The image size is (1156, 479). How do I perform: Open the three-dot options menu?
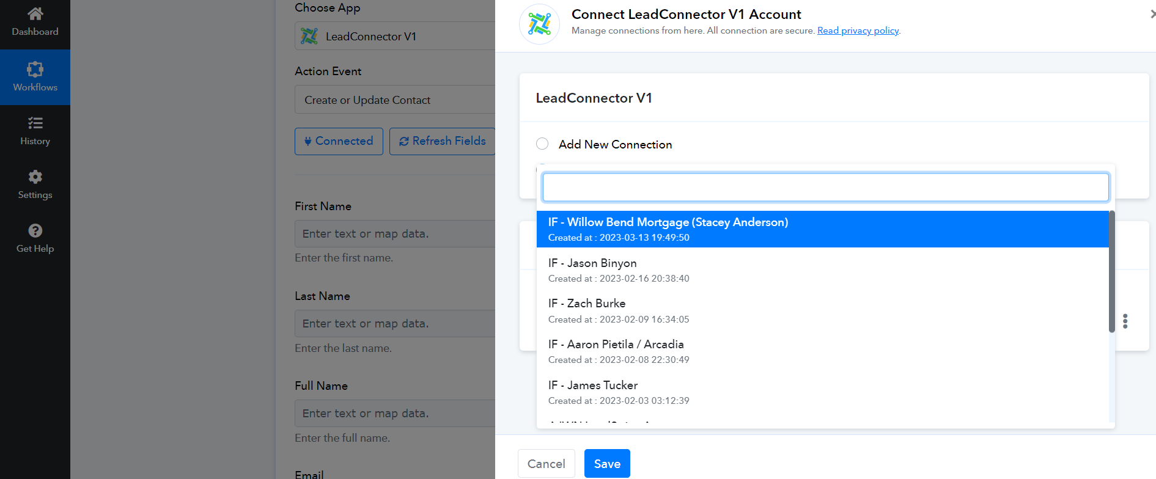tap(1125, 321)
